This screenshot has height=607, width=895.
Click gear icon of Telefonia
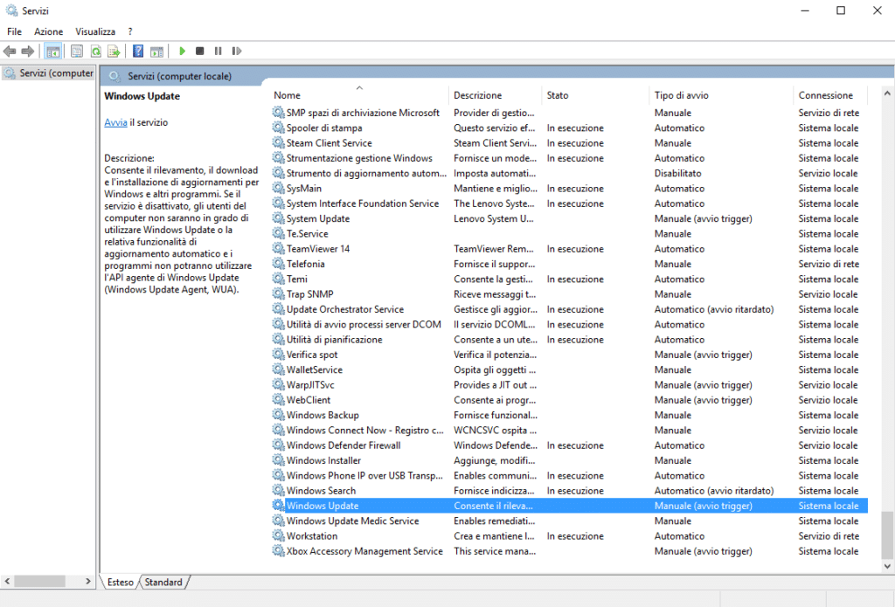pyautogui.click(x=278, y=264)
